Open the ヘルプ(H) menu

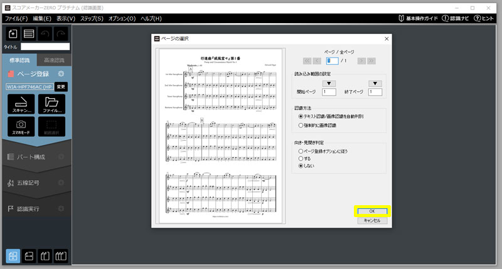[x=151, y=19]
